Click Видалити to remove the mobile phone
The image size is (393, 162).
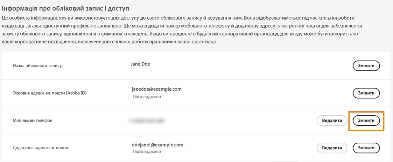[x=332, y=120]
